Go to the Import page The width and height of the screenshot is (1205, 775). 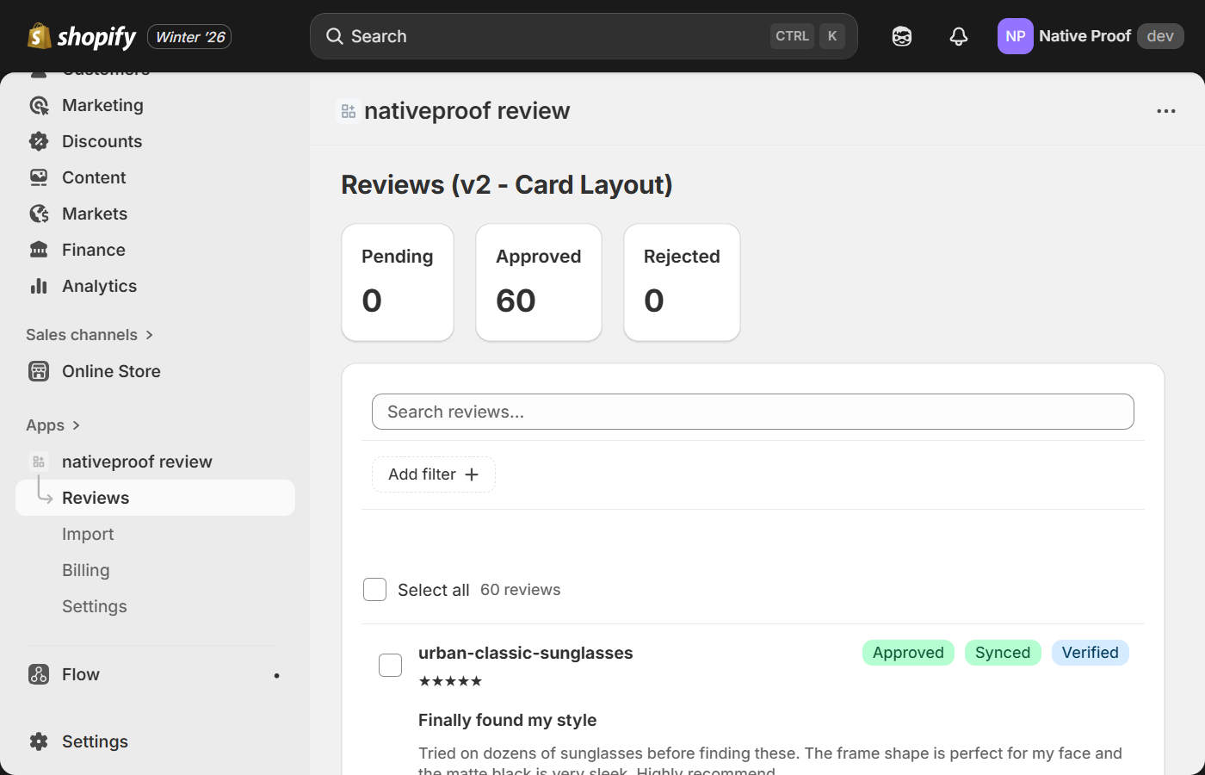[x=88, y=534]
